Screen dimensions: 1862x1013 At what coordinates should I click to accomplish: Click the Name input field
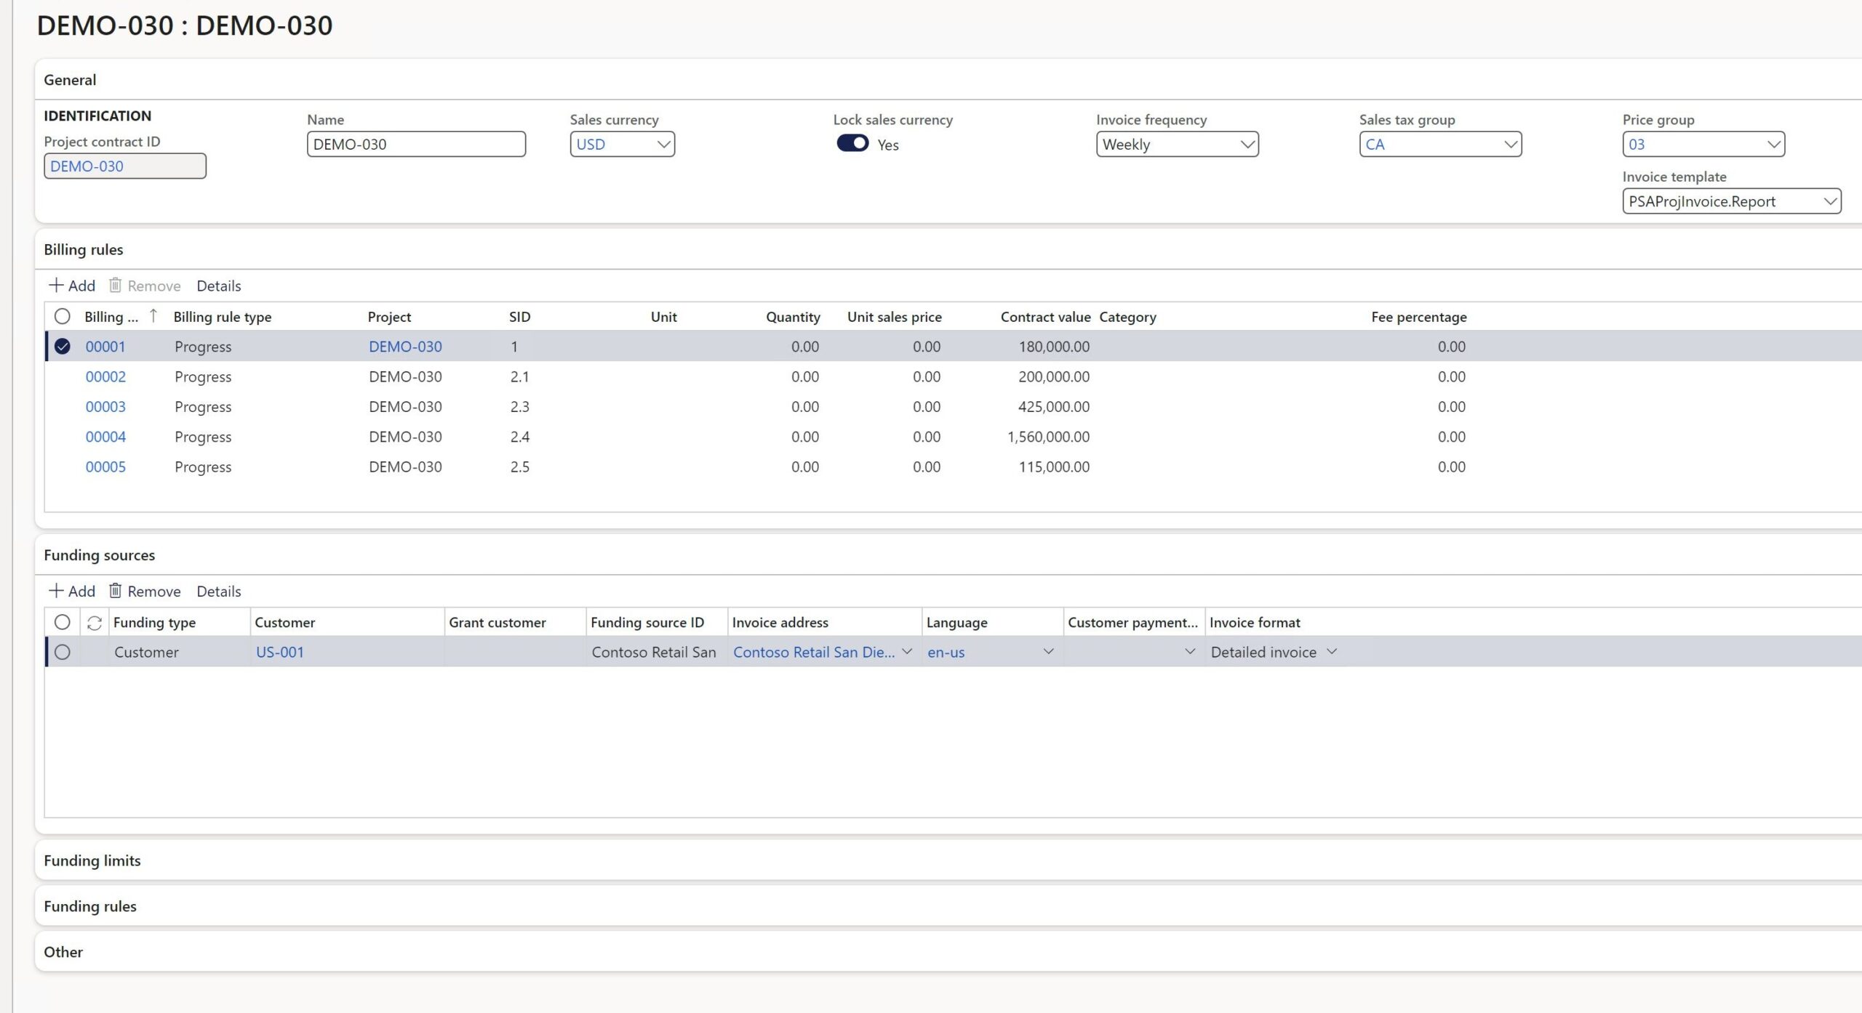click(415, 144)
